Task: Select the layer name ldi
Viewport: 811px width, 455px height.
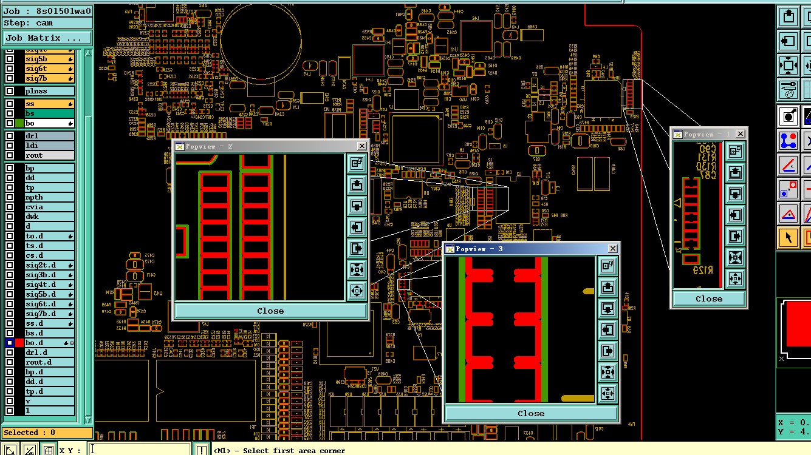Action: point(49,146)
